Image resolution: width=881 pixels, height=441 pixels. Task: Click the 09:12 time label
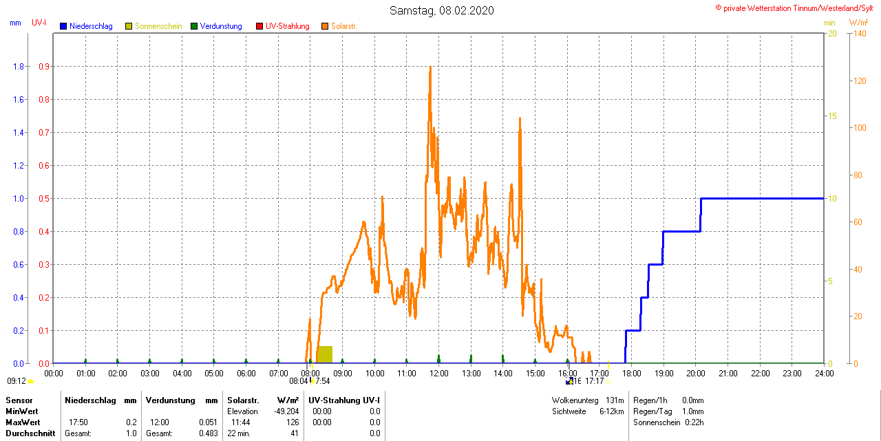[x=17, y=381]
